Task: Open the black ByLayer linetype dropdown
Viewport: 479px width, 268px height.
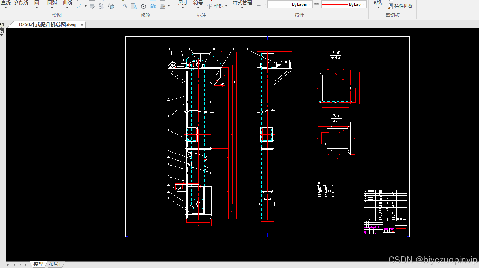Action: coord(310,4)
